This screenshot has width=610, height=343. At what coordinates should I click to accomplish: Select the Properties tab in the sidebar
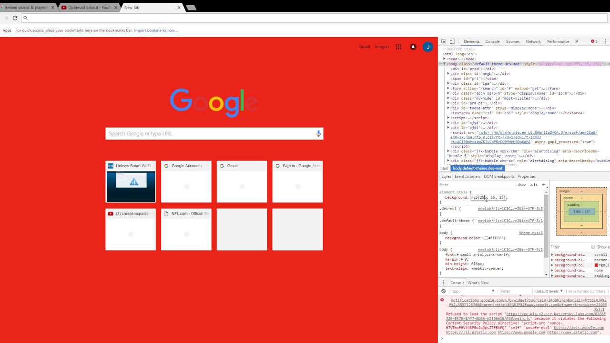pyautogui.click(x=527, y=176)
